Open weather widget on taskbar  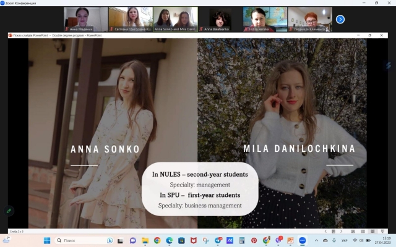coord(6,240)
